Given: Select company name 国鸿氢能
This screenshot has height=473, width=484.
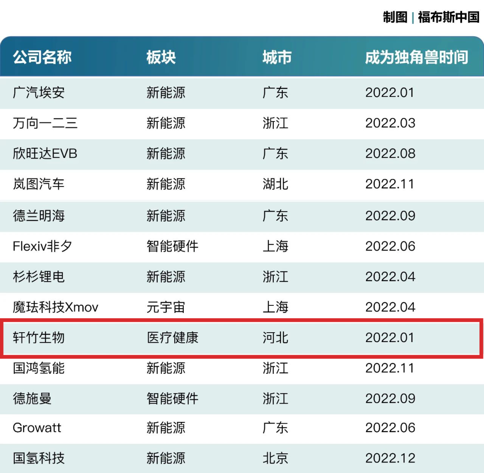Looking at the screenshot, I should coord(39,368).
